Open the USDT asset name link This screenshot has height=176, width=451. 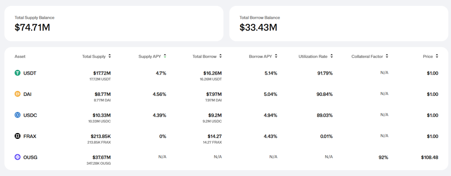[x=30, y=73]
